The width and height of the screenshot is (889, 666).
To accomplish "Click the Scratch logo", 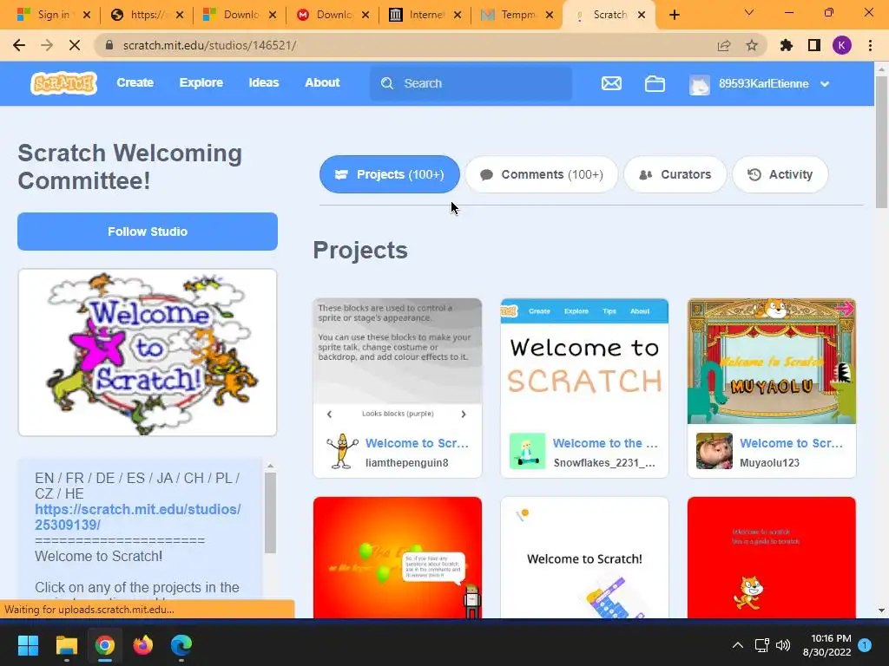I will [63, 83].
